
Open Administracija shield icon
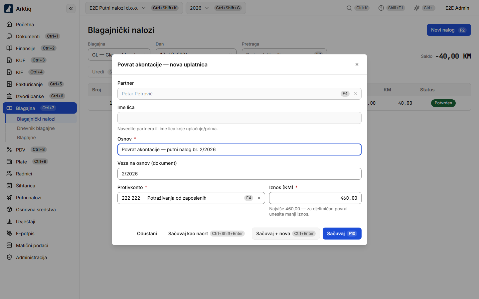[x=9, y=257]
